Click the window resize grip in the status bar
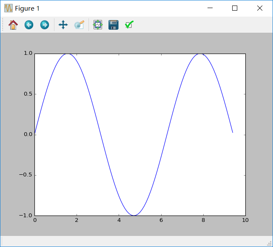Viewport: 273px width, 247px height. point(269,244)
